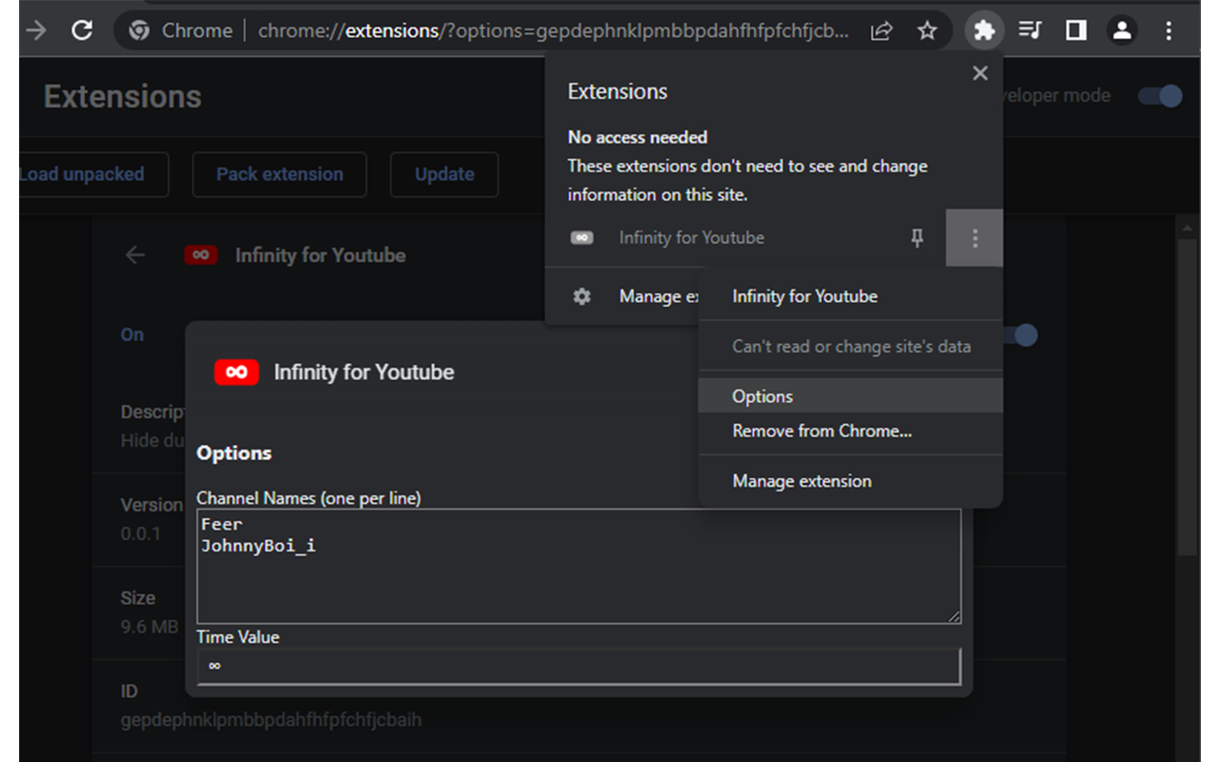1220x762 pixels.
Task: Disable Developer mode
Action: tap(1159, 95)
